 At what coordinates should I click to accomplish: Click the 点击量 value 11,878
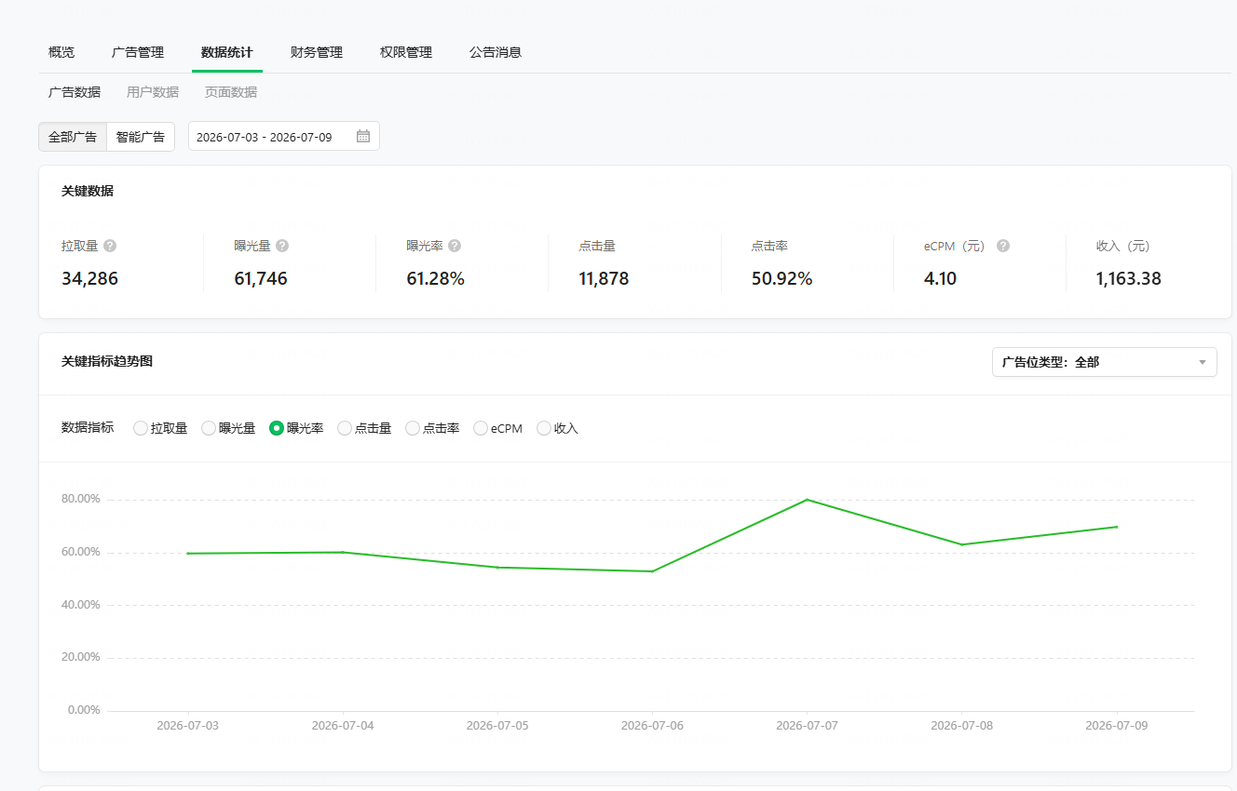(604, 278)
